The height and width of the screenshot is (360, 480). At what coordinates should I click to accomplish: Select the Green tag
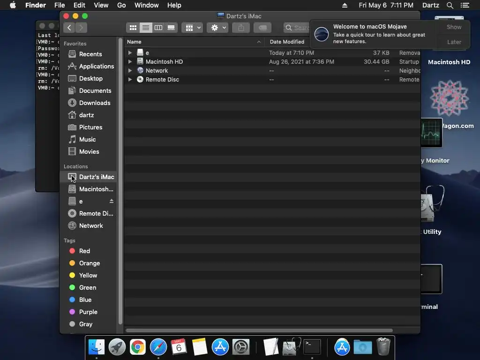89,288
